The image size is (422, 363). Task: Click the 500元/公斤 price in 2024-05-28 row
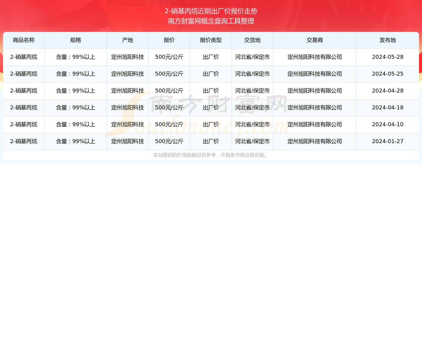[x=169, y=57]
